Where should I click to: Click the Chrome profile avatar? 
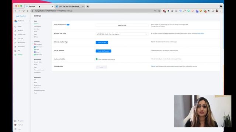tap(217, 11)
